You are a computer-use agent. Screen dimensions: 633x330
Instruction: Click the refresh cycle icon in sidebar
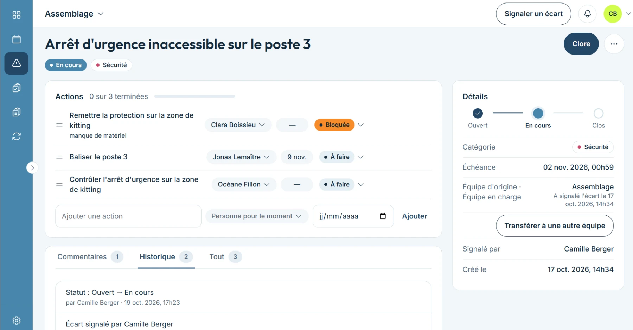tap(16, 136)
